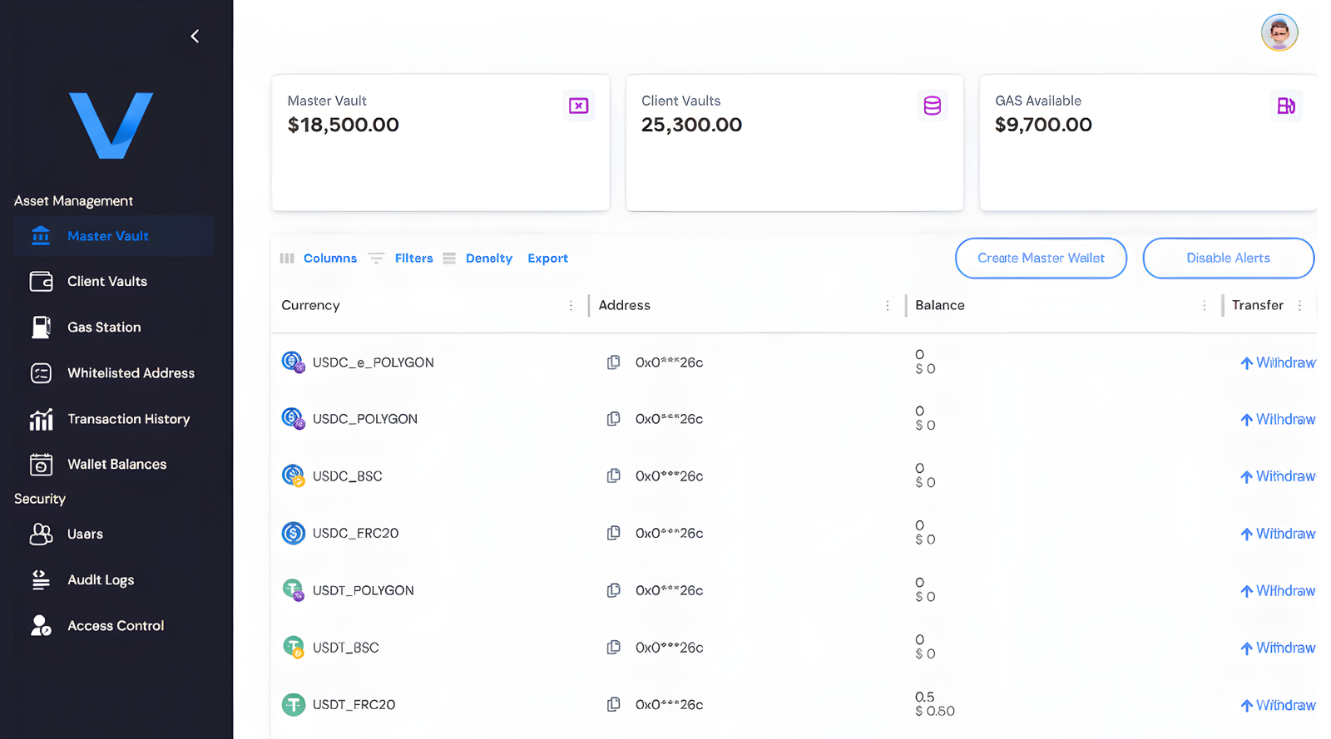
Task: Click the GAS Available pump icon
Action: click(1285, 106)
